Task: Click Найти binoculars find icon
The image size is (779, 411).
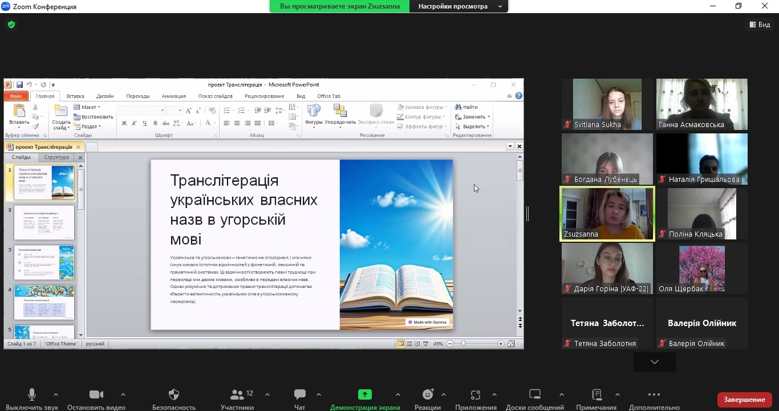Action: (458, 107)
